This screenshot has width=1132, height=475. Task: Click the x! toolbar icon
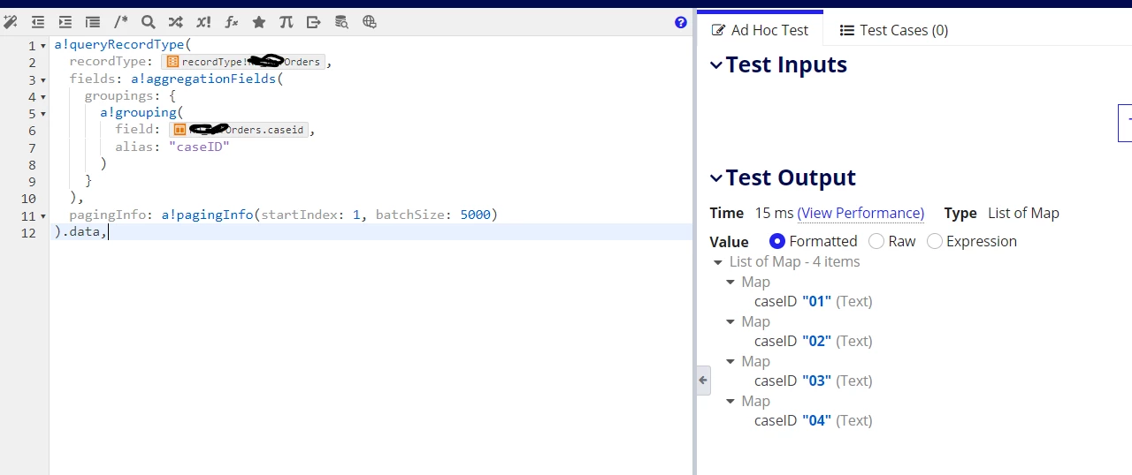point(203,22)
